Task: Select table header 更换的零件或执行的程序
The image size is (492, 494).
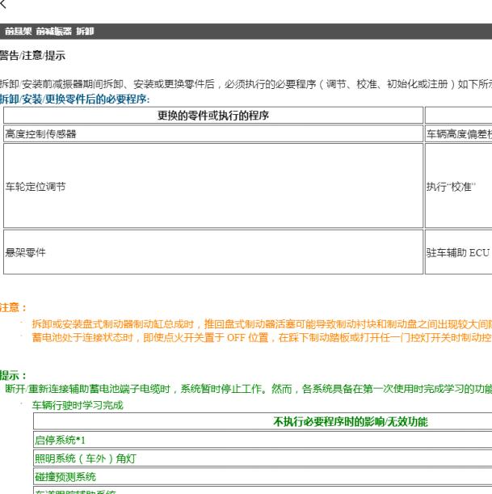Action: (x=213, y=116)
